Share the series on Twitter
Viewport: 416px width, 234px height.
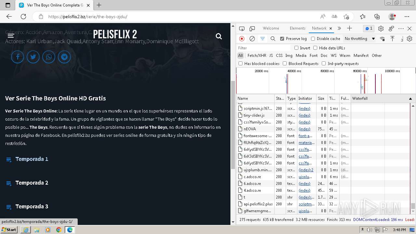(x=33, y=57)
